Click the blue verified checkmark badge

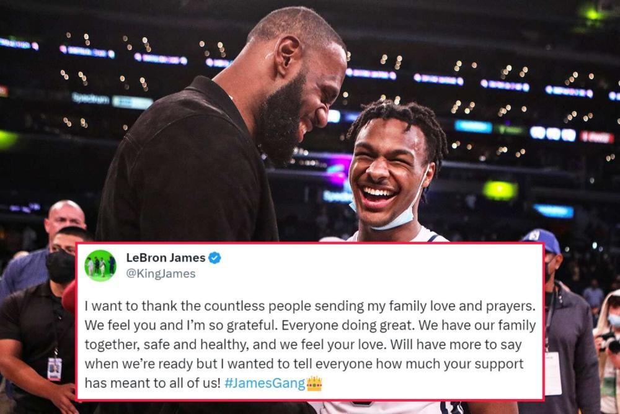[215, 258]
